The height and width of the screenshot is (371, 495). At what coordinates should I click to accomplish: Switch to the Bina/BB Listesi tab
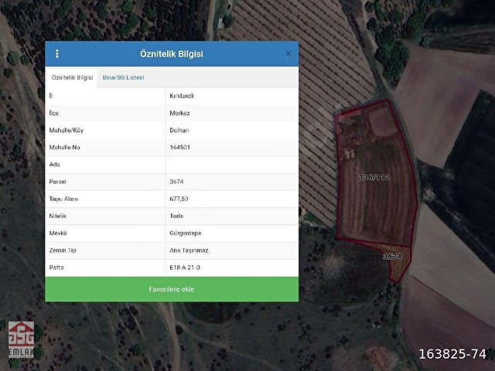123,77
